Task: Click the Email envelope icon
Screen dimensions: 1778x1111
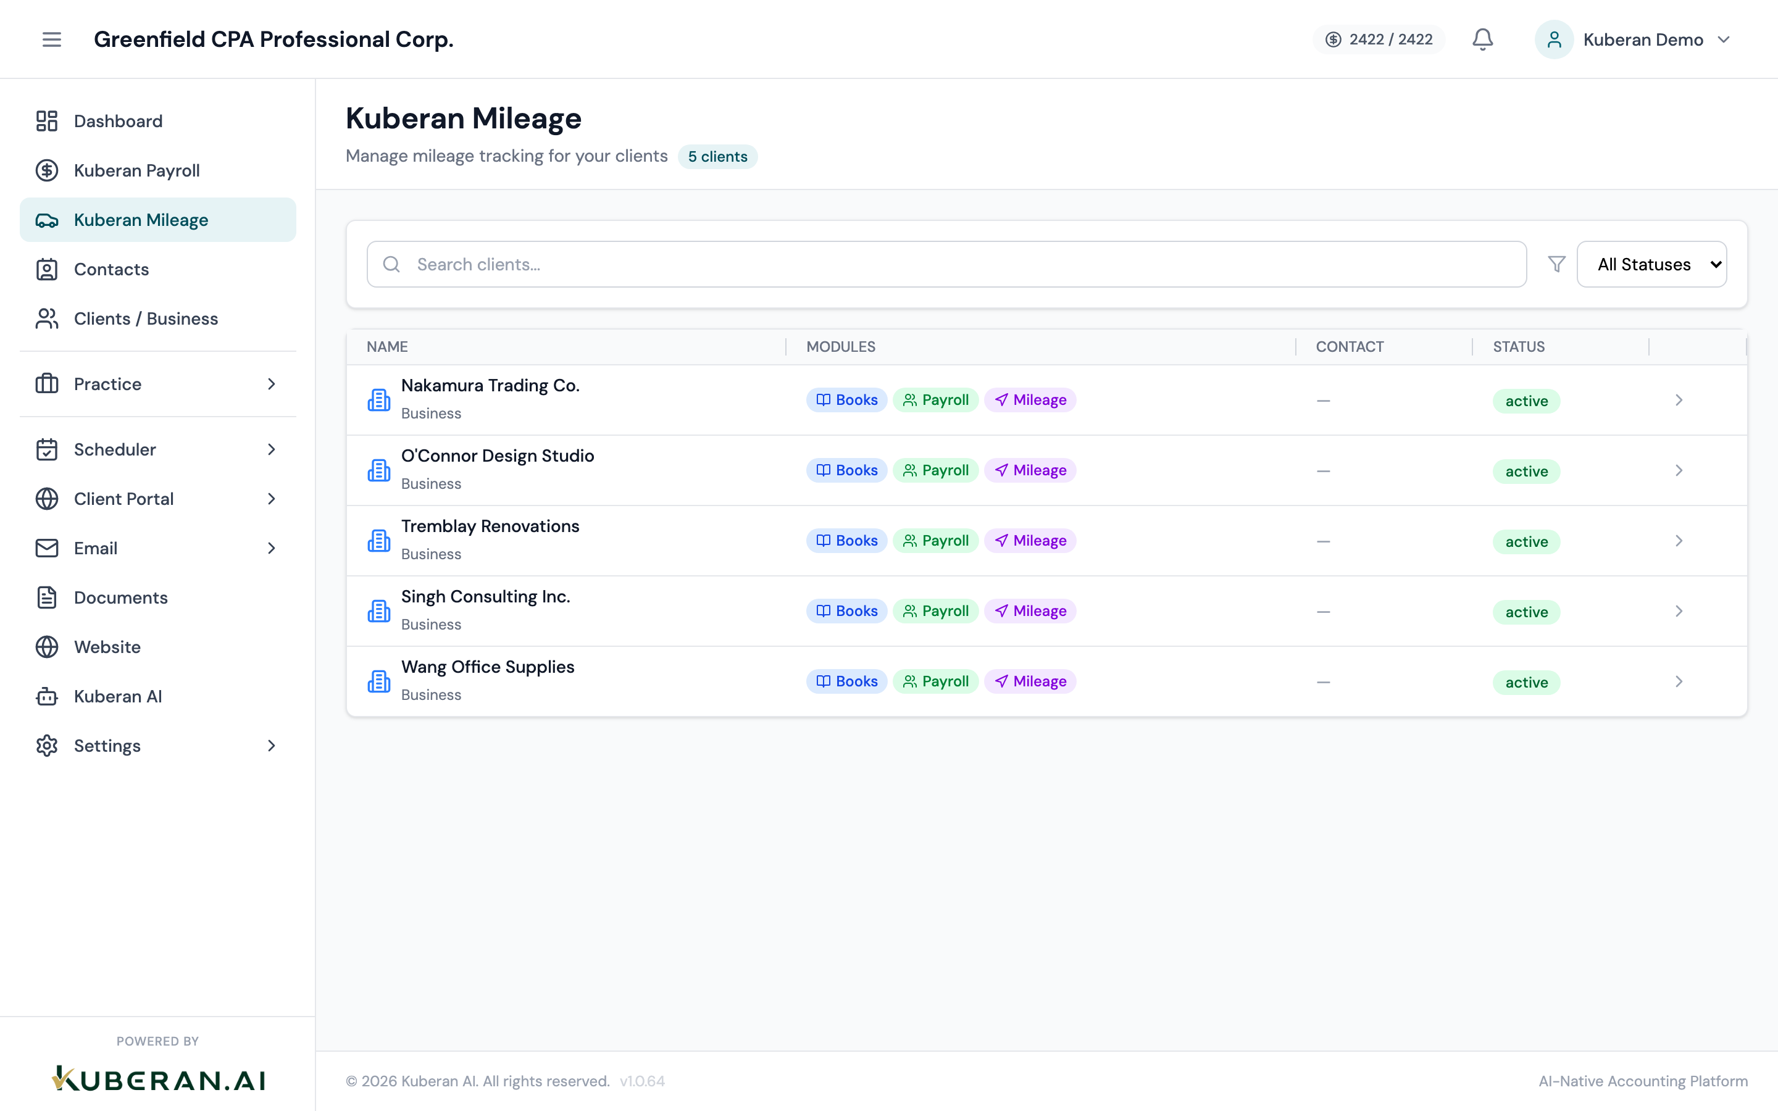Action: [x=47, y=548]
